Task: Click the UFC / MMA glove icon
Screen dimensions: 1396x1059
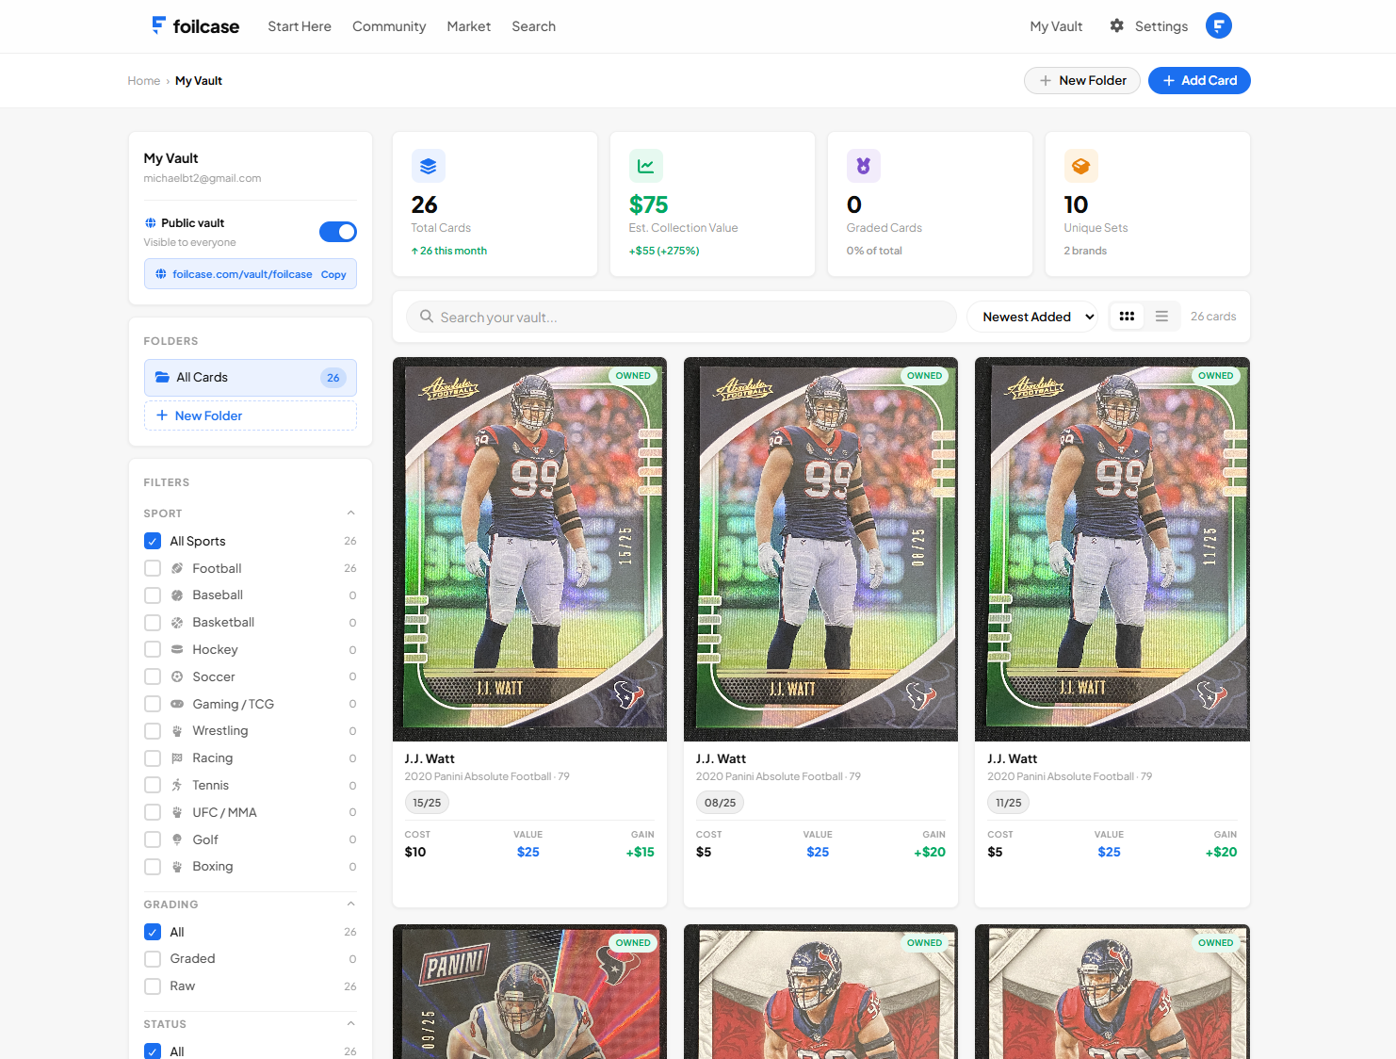Action: [x=177, y=812]
